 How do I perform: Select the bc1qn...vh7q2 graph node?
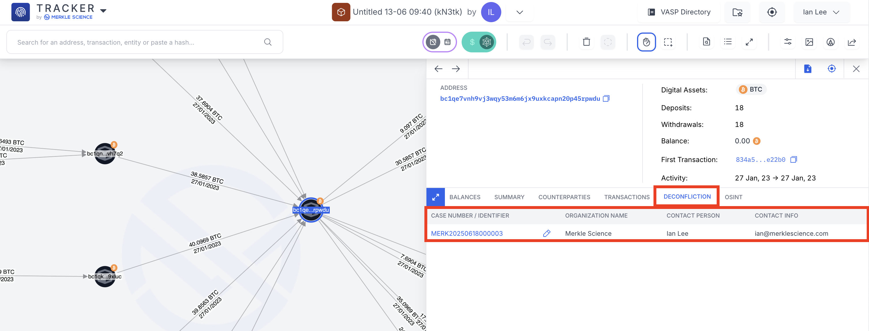105,154
